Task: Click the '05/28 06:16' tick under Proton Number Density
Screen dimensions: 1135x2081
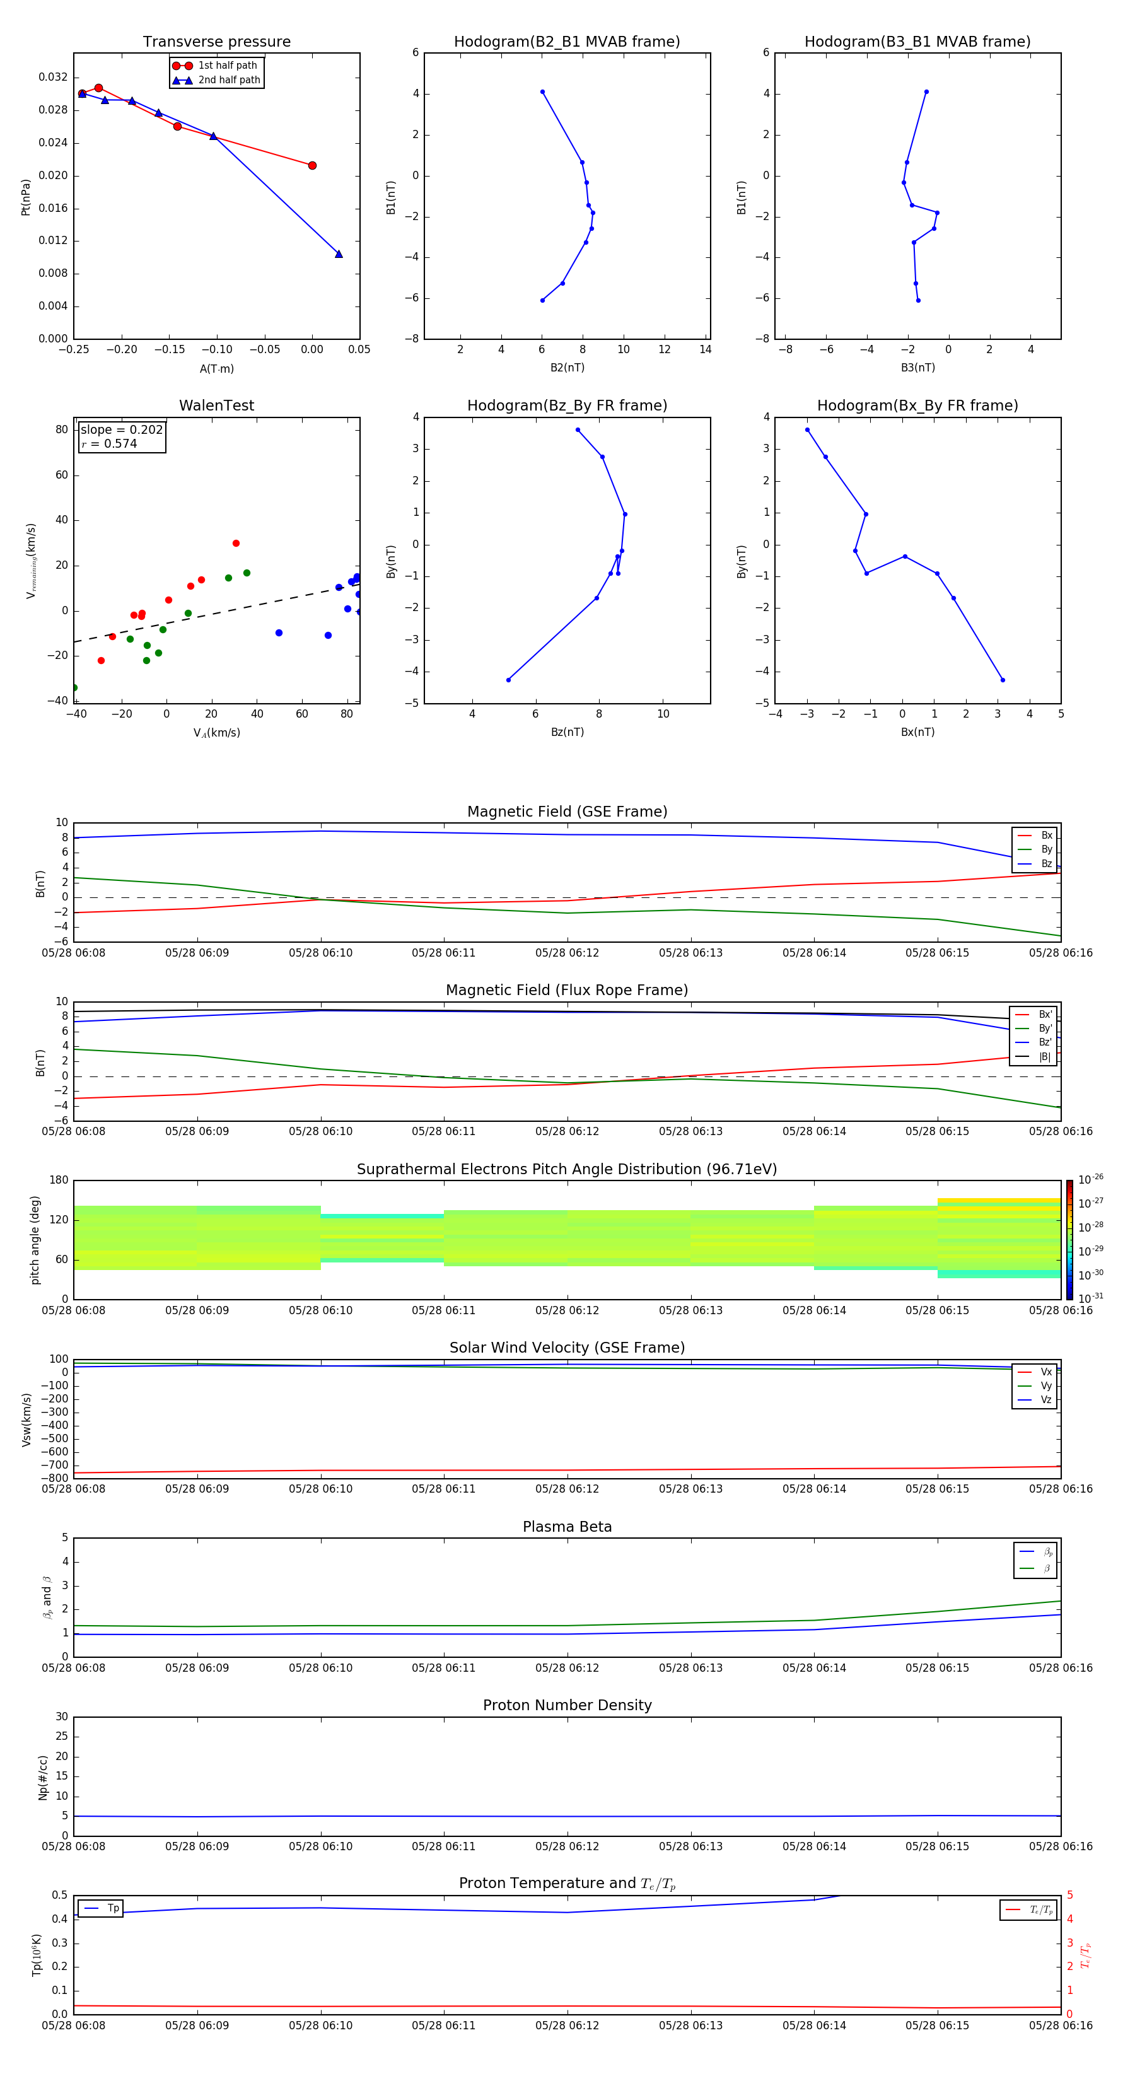Action: (1061, 1846)
